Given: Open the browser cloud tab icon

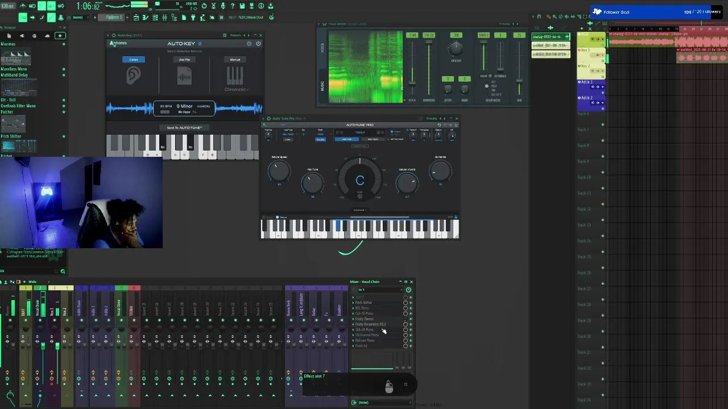Looking at the screenshot, I should tap(47, 36).
